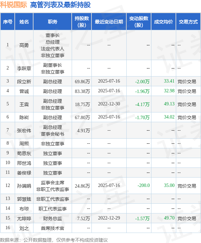Select the name 郭慧臻
201x243 pixels.
(x=24, y=199)
